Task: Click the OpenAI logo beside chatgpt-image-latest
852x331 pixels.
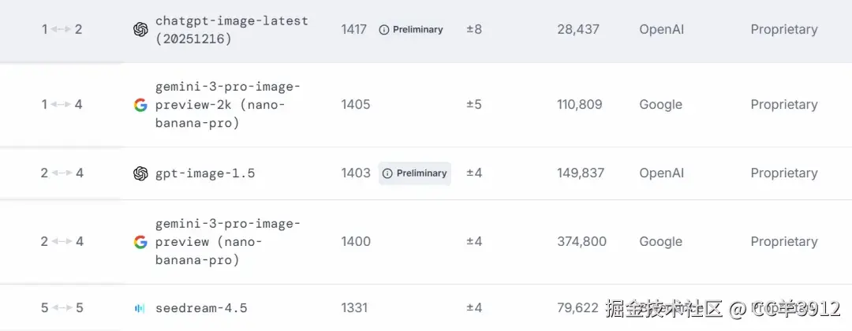Action: 140,30
